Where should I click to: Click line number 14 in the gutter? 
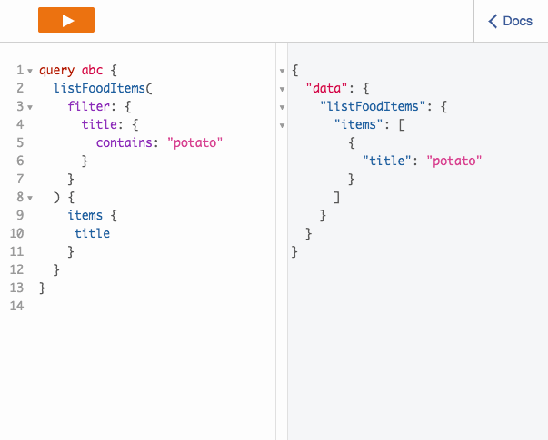click(16, 306)
